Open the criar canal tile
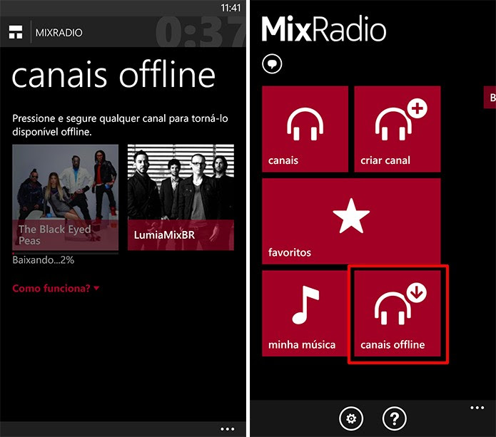 398,129
